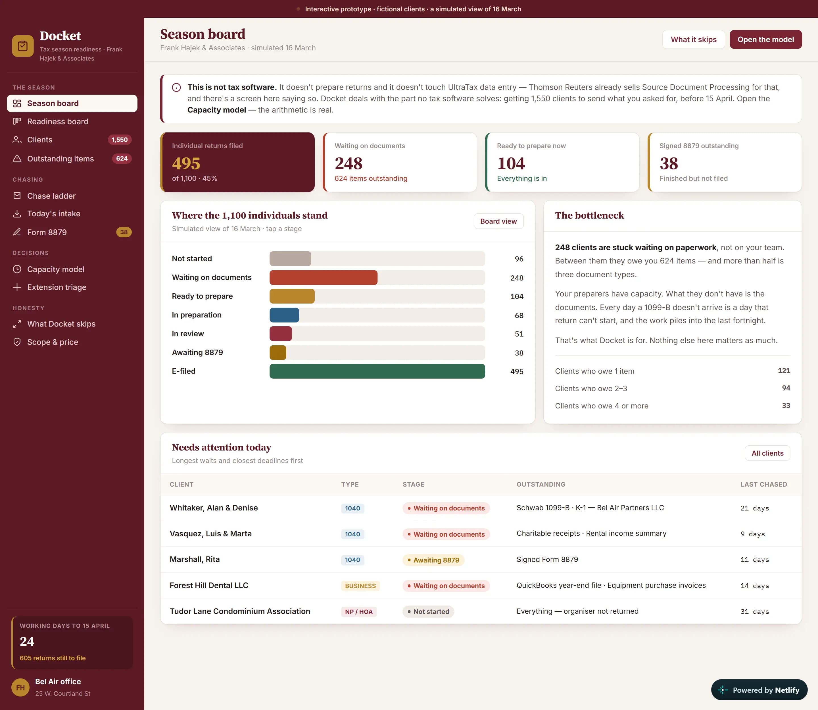Click the NP / HOA type tag

coord(359,611)
